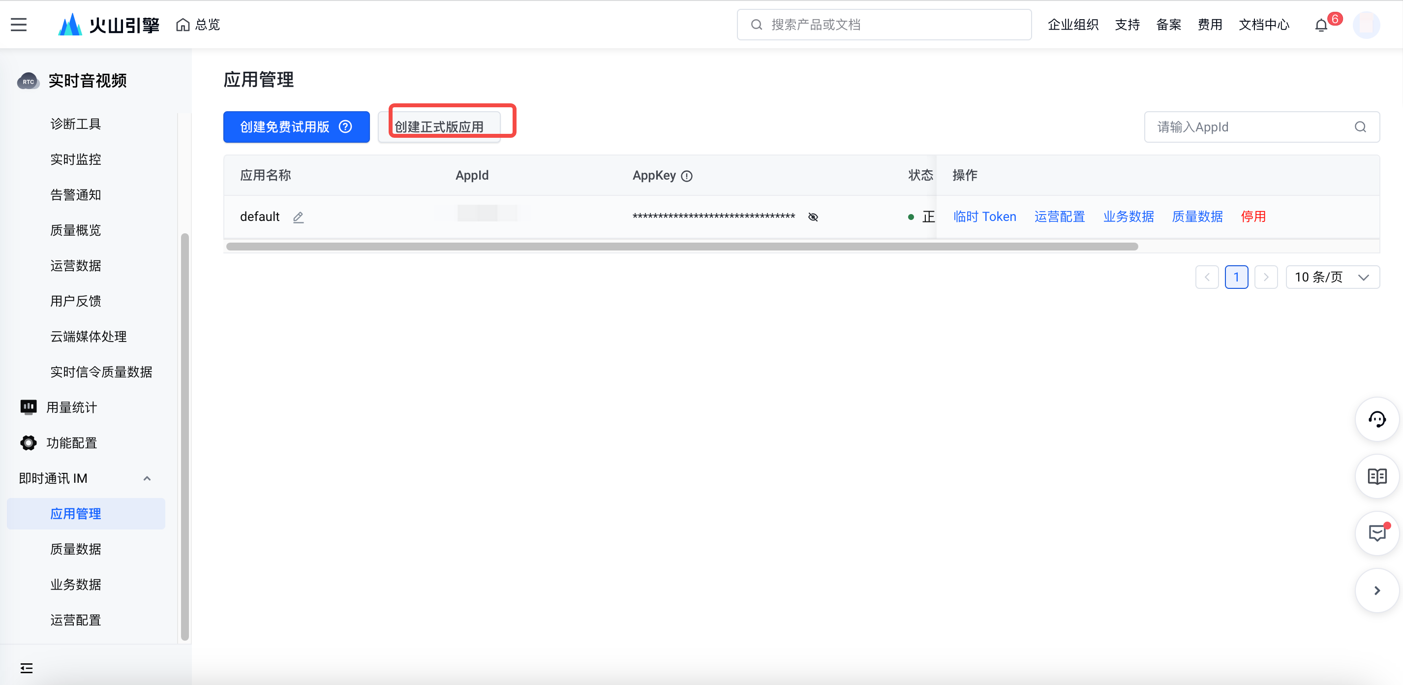Screen dimensions: 1403x685
Task: Click 创建正式版应用 button
Action: pyautogui.click(x=439, y=127)
